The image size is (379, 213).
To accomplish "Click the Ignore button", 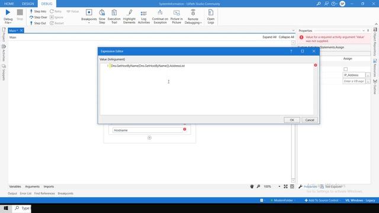I will click(x=56, y=17).
